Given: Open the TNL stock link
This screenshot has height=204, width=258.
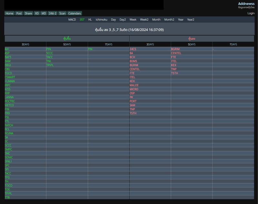Looking at the screenshot, I should (x=49, y=61).
